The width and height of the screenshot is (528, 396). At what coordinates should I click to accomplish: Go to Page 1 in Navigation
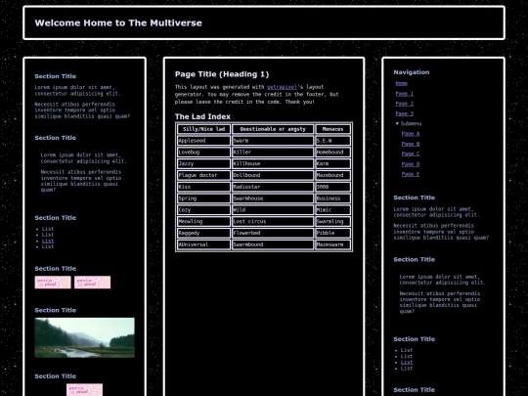tap(405, 94)
